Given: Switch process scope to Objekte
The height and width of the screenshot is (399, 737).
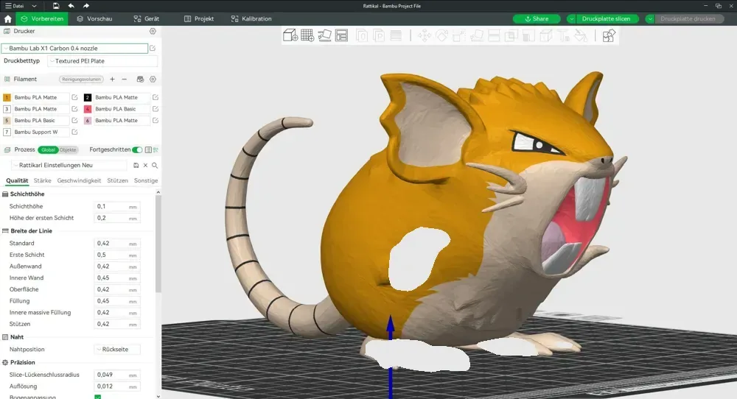Looking at the screenshot, I should (x=68, y=149).
